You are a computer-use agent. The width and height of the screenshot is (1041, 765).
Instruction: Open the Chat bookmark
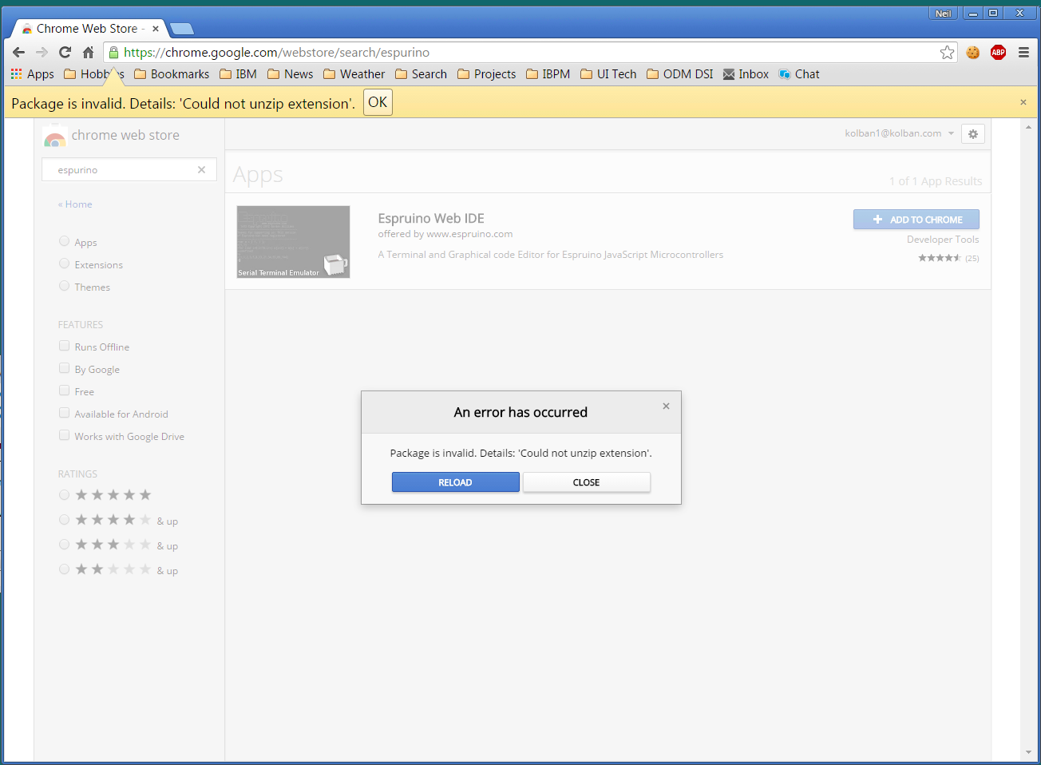click(799, 74)
